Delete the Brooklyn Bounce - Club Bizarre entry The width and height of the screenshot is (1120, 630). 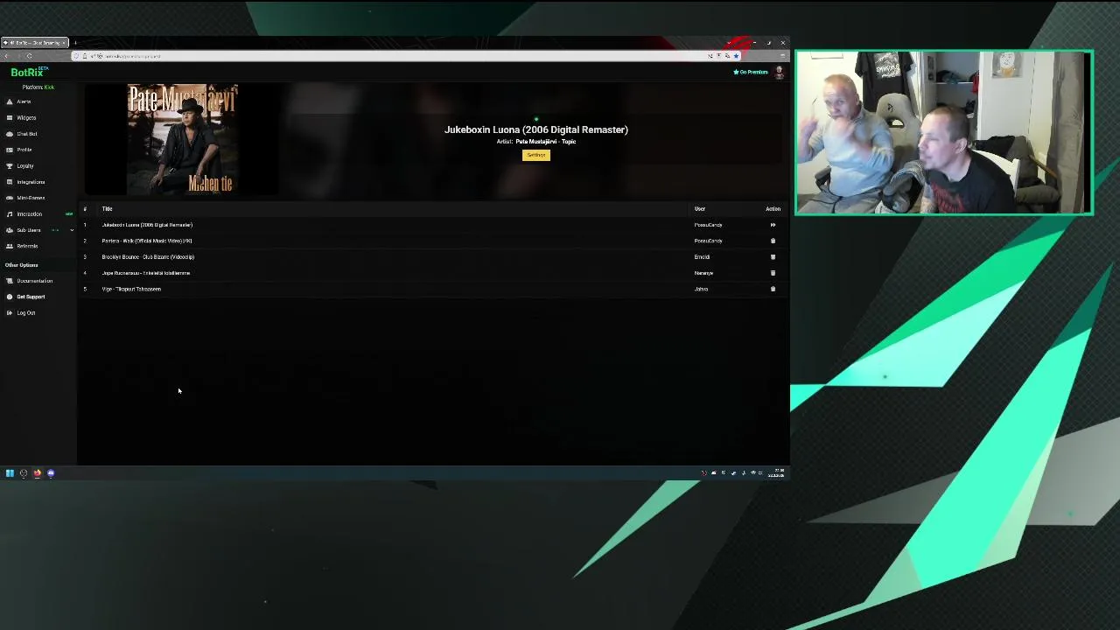[x=773, y=257]
